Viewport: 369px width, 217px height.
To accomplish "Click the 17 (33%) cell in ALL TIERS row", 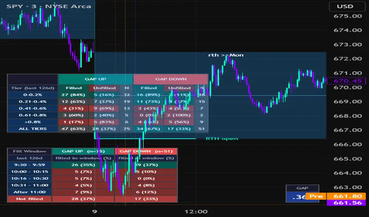I will tap(179, 129).
